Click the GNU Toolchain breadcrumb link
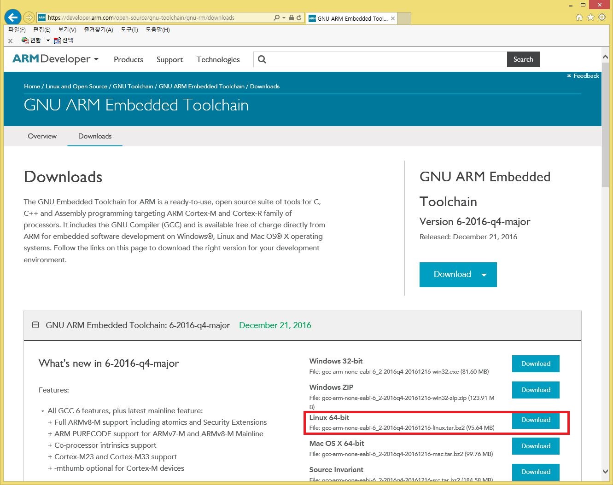Image resolution: width=613 pixels, height=485 pixels. pos(133,87)
